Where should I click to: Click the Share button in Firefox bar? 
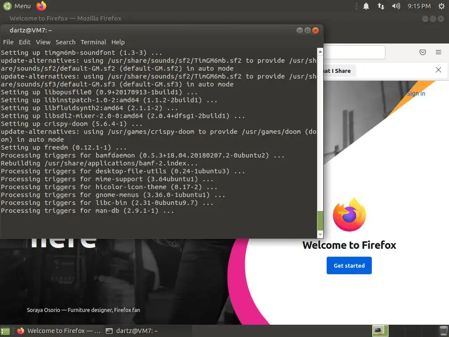tap(340, 71)
